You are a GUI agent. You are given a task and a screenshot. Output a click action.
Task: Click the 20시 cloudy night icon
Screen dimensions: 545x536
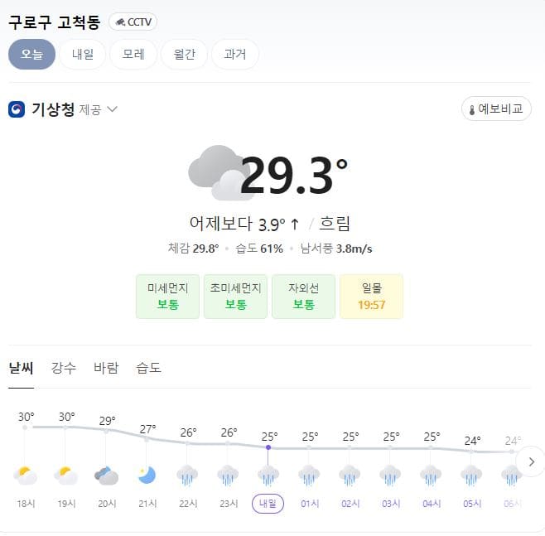(106, 476)
